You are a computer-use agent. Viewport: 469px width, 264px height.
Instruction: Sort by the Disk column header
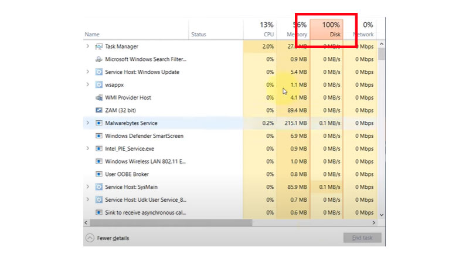[327, 29]
